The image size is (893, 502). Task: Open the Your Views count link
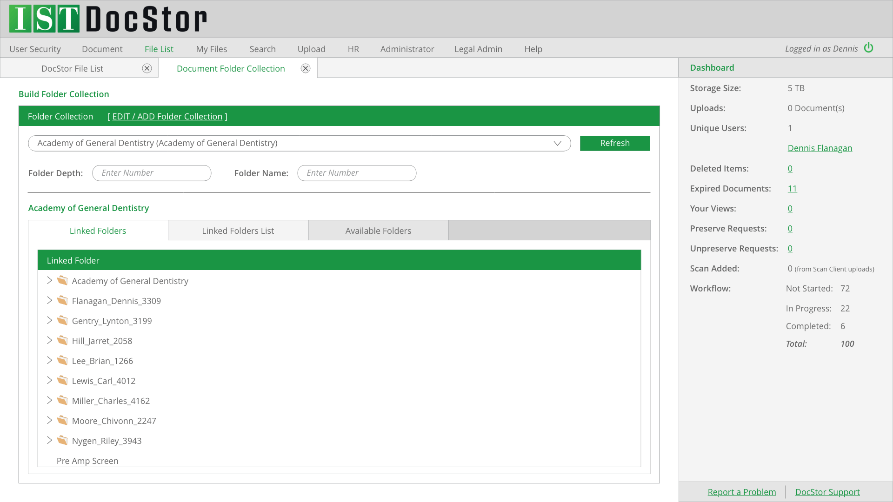pyautogui.click(x=790, y=208)
